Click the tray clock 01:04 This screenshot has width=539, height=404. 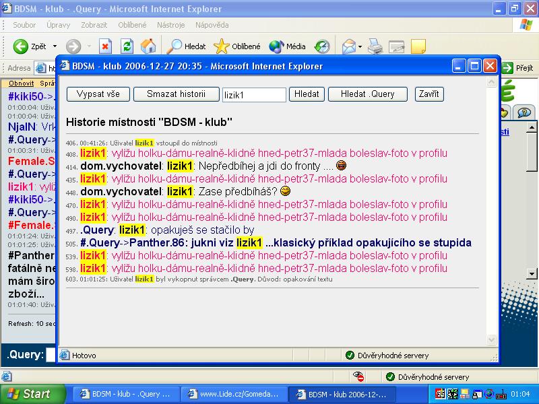tap(520, 394)
